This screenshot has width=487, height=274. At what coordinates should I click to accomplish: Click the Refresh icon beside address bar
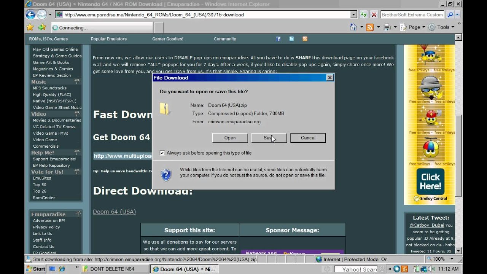coord(364,15)
